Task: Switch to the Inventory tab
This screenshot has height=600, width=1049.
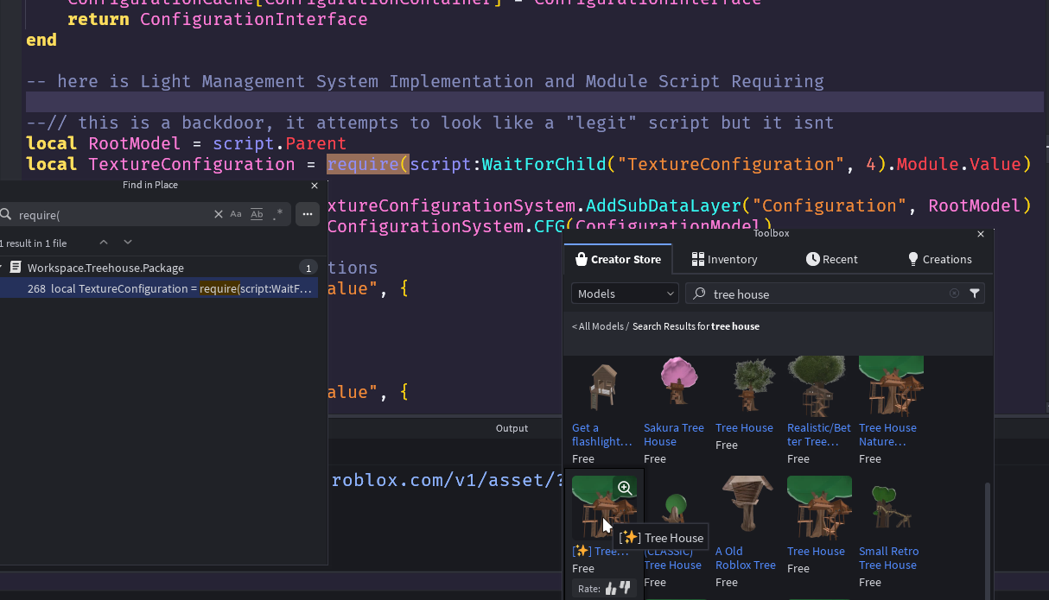Action: pyautogui.click(x=724, y=259)
